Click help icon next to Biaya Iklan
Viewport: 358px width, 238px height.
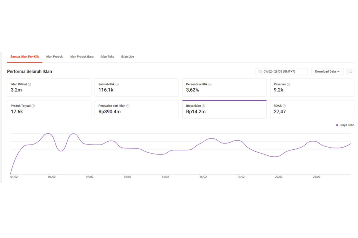pyautogui.click(x=203, y=106)
